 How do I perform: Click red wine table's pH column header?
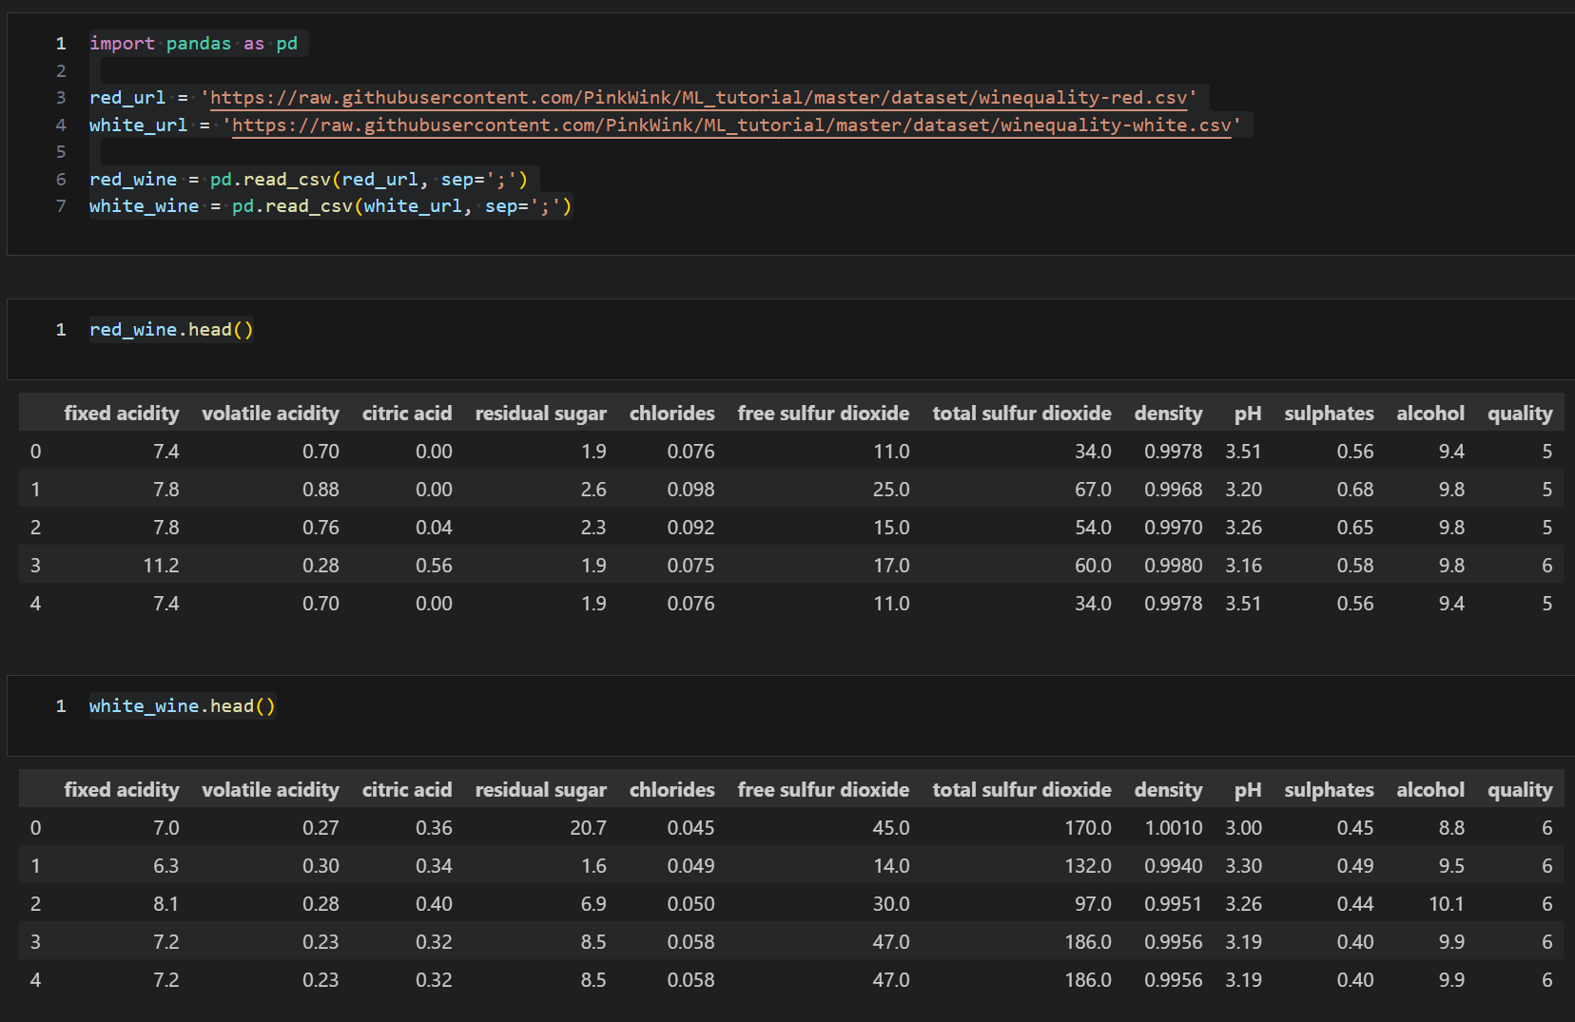point(1247,414)
